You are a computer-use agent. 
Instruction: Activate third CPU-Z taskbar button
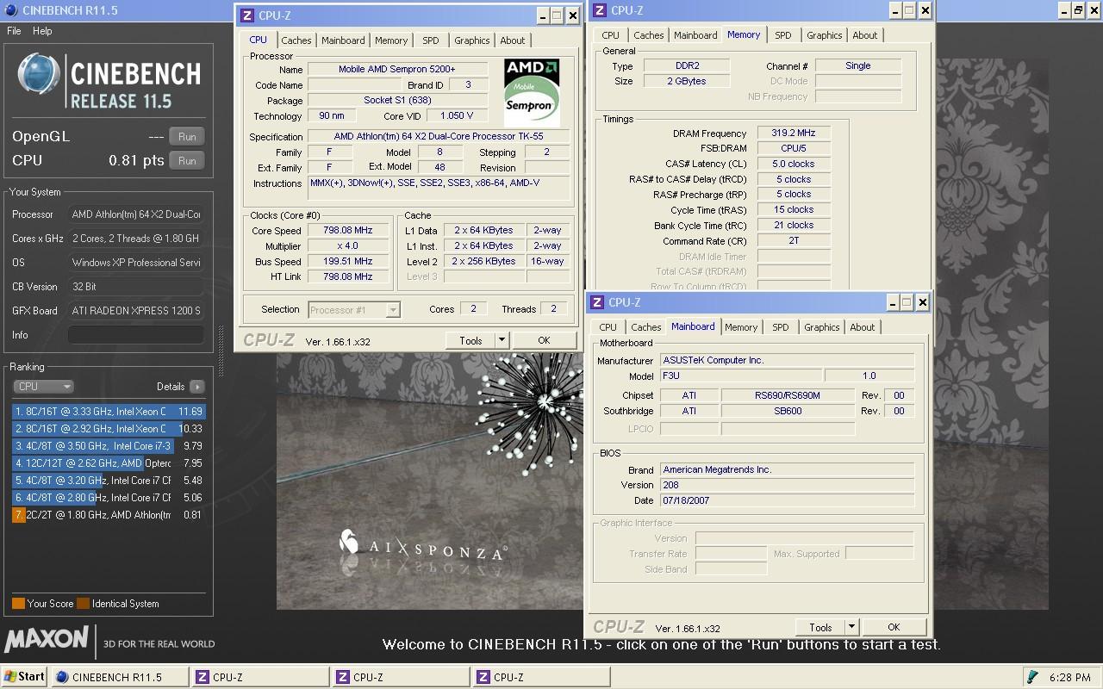541,677
